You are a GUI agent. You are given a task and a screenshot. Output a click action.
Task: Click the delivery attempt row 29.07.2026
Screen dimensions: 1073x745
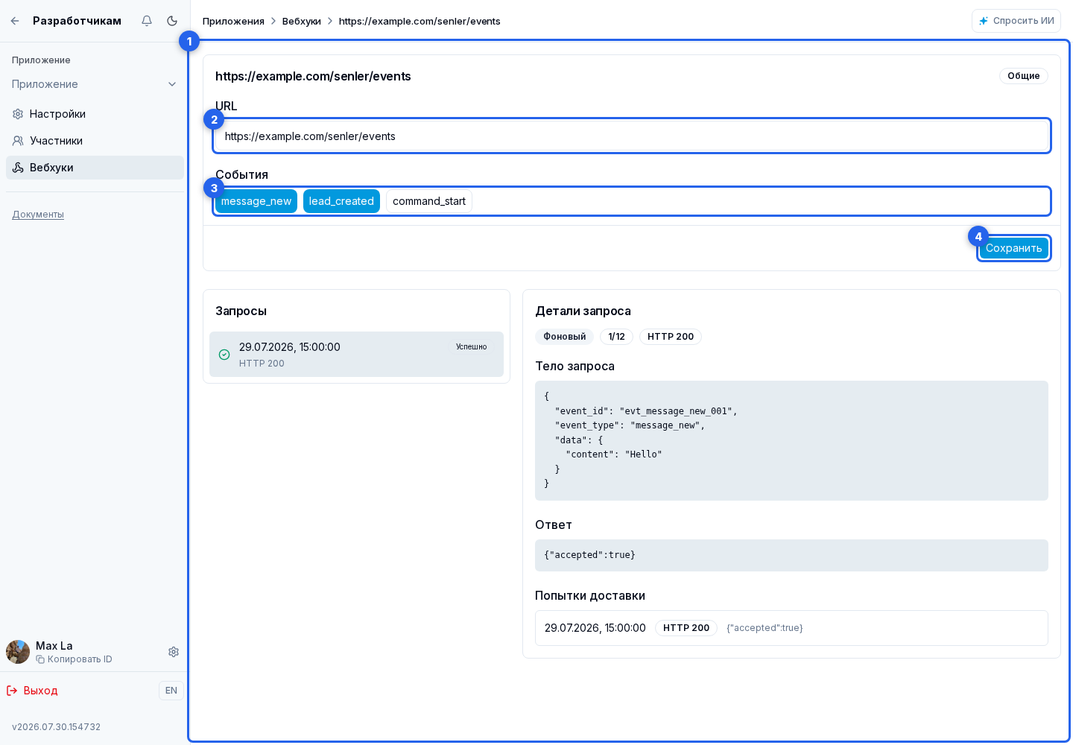791,628
